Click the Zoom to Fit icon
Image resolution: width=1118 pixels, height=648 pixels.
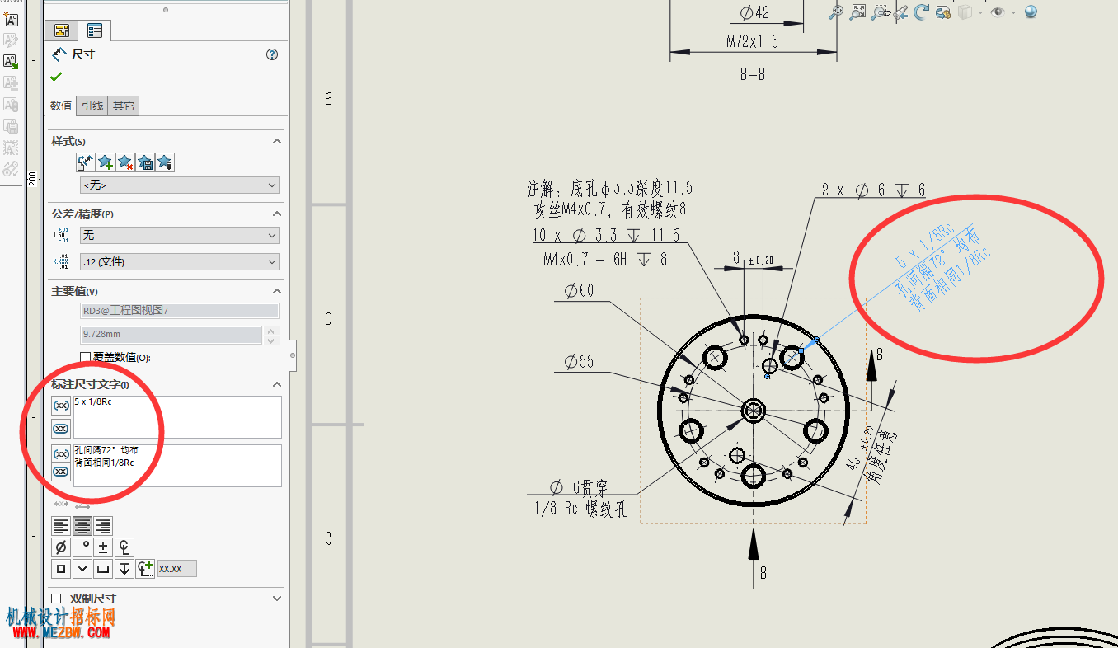[836, 12]
